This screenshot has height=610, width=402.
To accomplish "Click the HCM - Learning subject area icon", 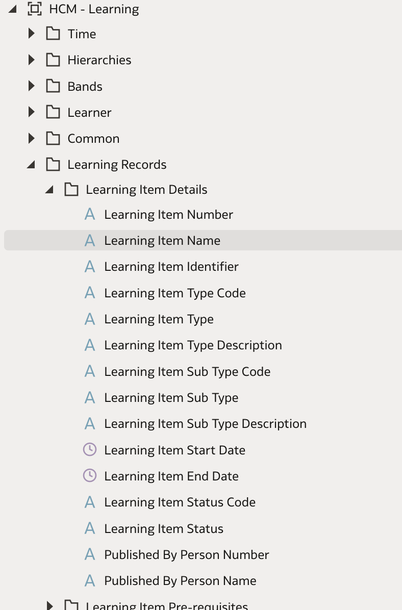I will 35,9.
